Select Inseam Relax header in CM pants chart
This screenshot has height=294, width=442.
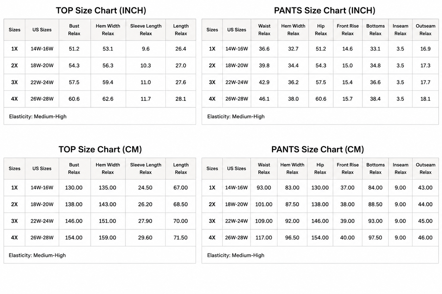(x=400, y=169)
